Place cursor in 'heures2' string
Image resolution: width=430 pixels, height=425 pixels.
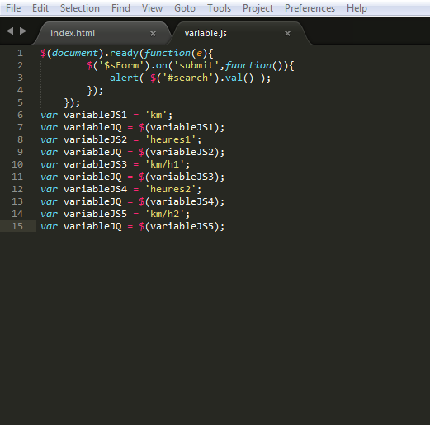pyautogui.click(x=170, y=189)
